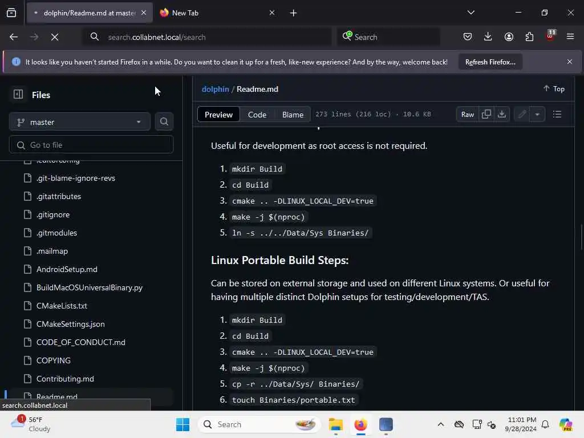
Task: Switch to Blame view
Action: (x=293, y=114)
